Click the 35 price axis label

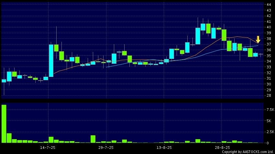tap(269, 56)
